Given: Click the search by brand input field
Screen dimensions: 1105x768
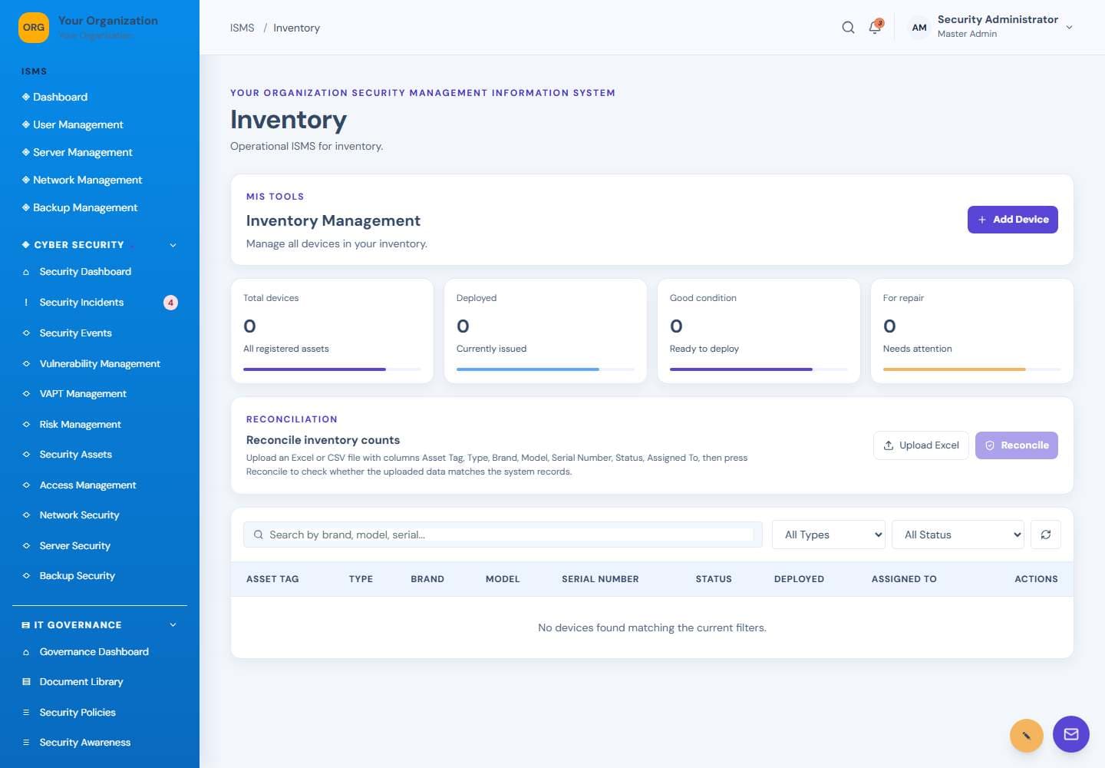Looking at the screenshot, I should click(x=503, y=535).
